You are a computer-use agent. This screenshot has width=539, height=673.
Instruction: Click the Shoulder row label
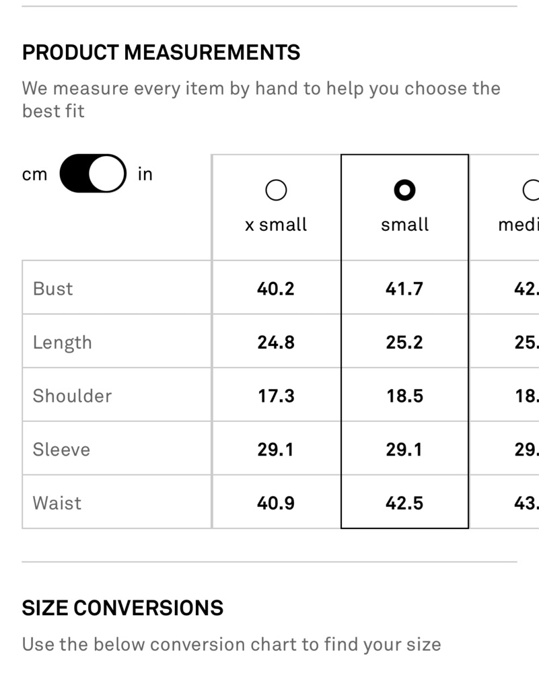pyautogui.click(x=72, y=396)
